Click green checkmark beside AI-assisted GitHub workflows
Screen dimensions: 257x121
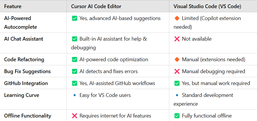[75, 83]
